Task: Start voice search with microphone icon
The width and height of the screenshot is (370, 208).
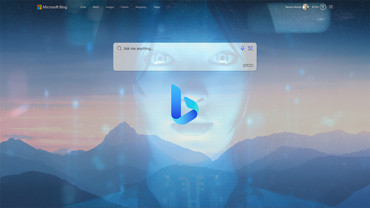Action: (243, 49)
